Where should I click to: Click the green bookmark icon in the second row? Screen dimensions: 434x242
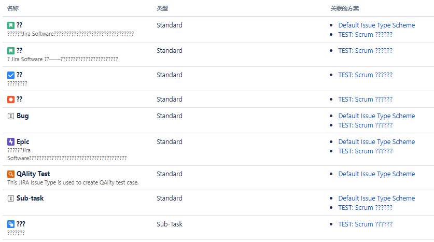[11, 51]
